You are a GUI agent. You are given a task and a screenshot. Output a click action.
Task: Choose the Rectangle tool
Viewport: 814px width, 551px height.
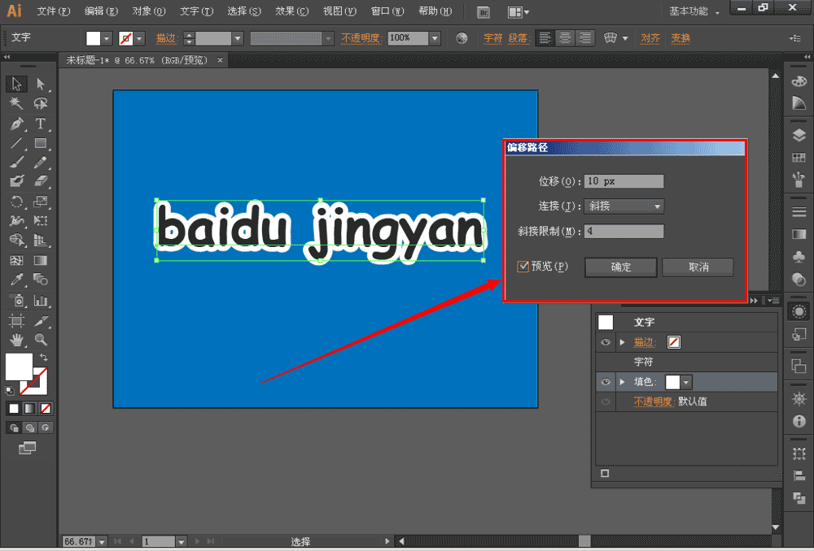tap(41, 143)
